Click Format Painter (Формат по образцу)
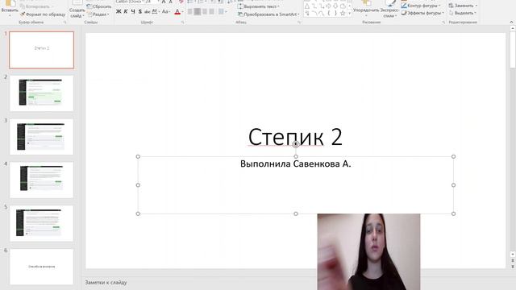 click(x=43, y=14)
